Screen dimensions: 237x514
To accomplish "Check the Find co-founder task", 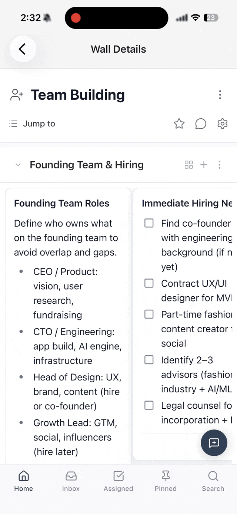I will tap(149, 223).
